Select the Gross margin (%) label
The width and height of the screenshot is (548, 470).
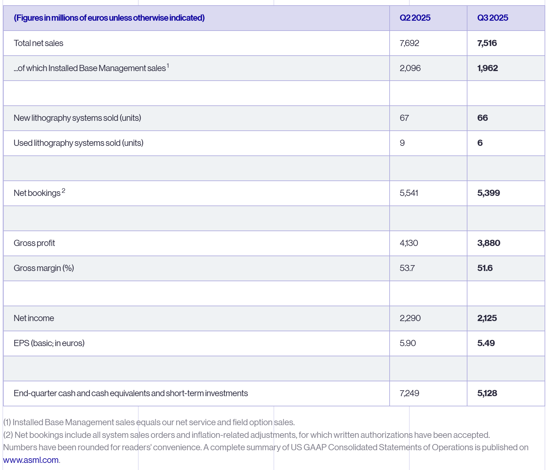pyautogui.click(x=44, y=268)
